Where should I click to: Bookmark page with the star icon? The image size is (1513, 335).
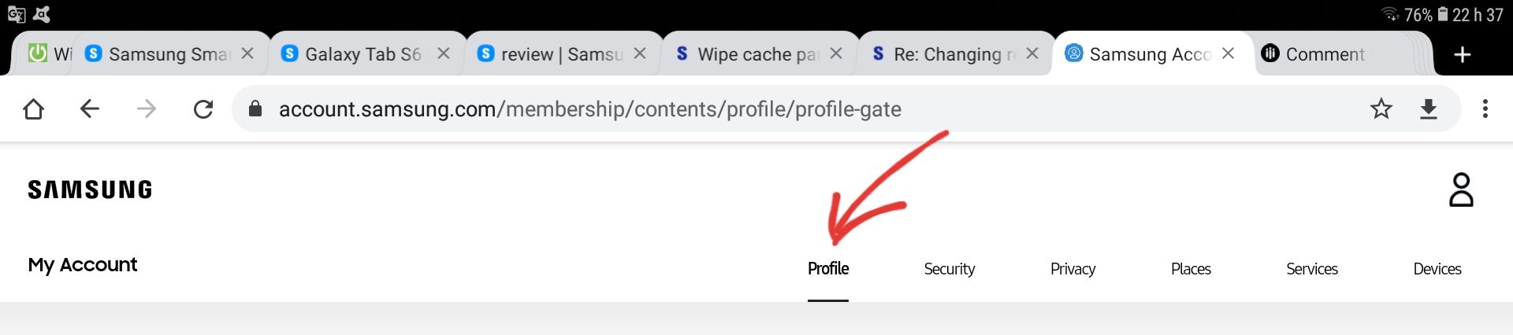1381,109
